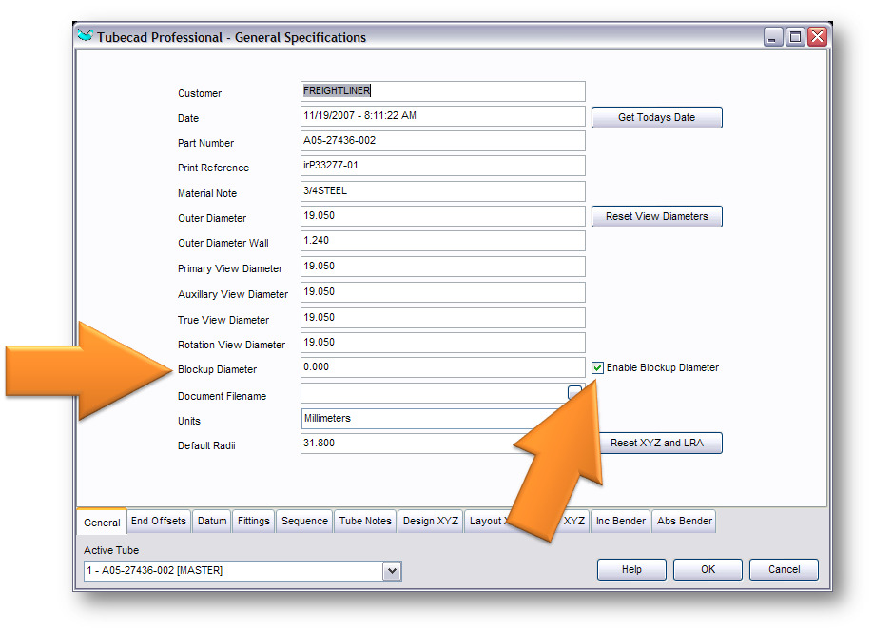Click the browse button beside Document Filename
The image size is (873, 632).
574,391
